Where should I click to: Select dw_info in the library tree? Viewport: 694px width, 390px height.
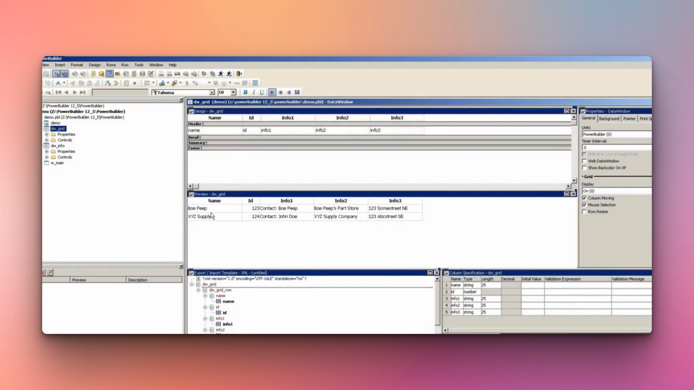[57, 146]
